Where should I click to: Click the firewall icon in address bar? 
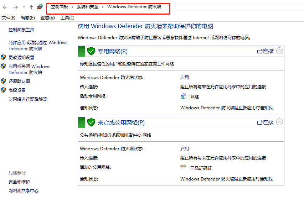coord(40,7)
